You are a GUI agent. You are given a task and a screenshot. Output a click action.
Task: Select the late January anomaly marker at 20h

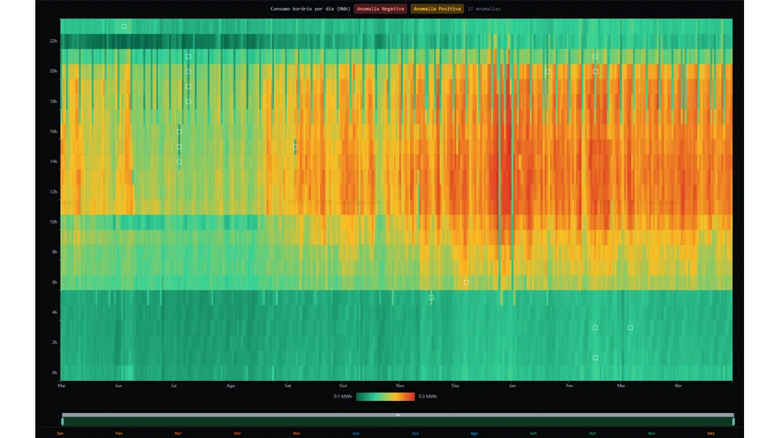(x=547, y=71)
